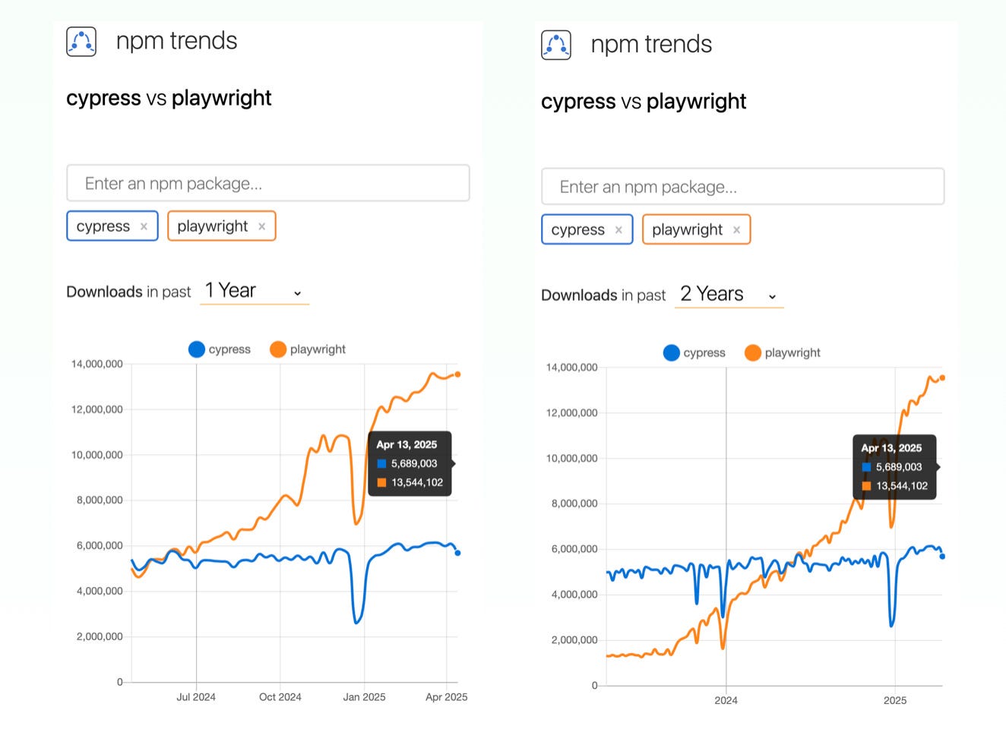Click the 'npm trends' title on right

pyautogui.click(x=651, y=44)
